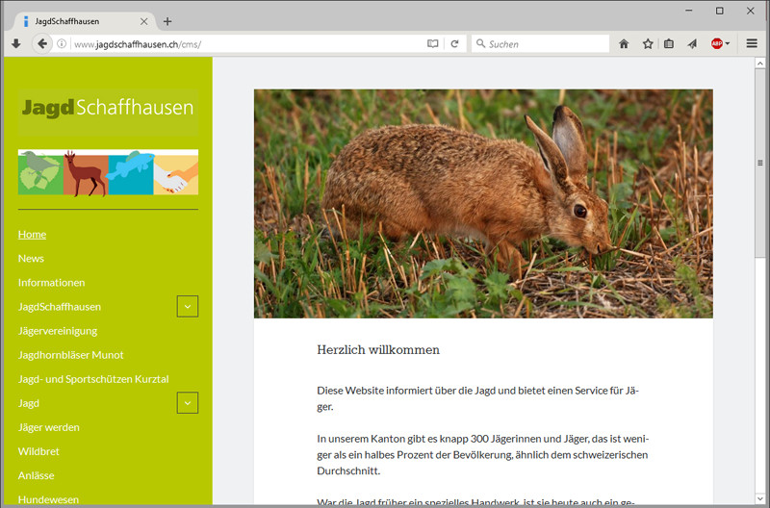Viewport: 770px width, 508px height.
Task: Open the Wildbret sidebar link
Action: (x=37, y=451)
